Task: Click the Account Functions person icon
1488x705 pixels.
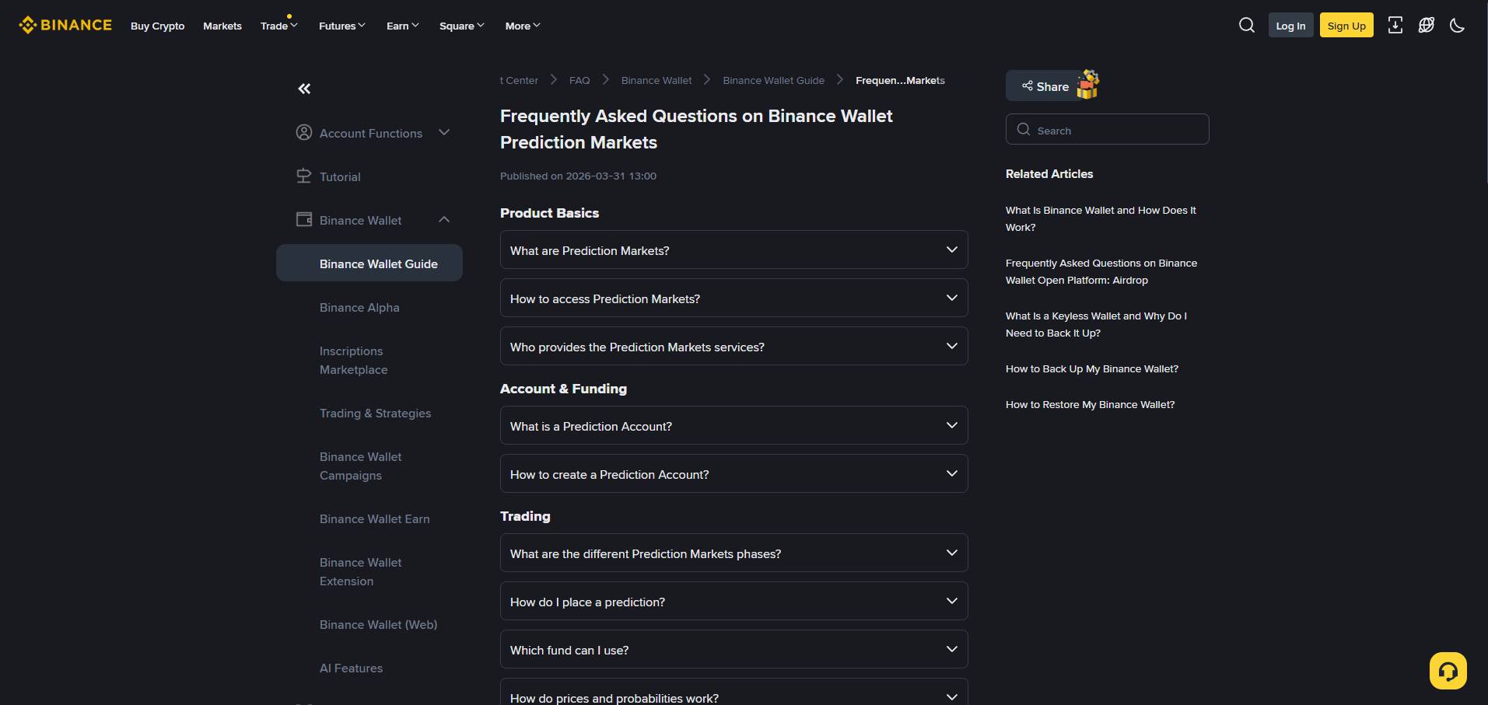Action: tap(303, 132)
